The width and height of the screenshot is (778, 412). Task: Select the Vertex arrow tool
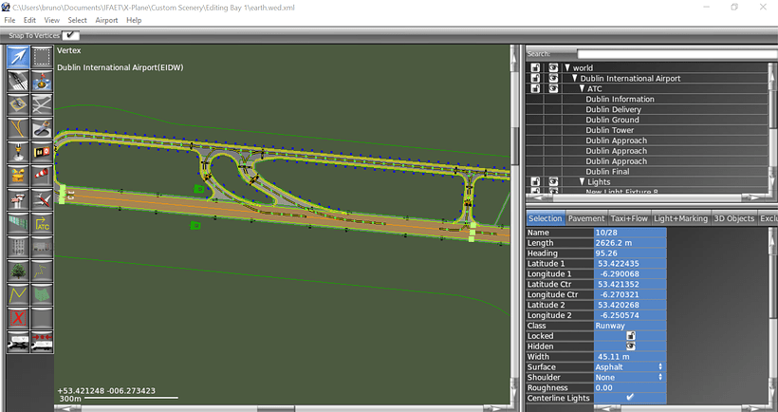tap(18, 58)
